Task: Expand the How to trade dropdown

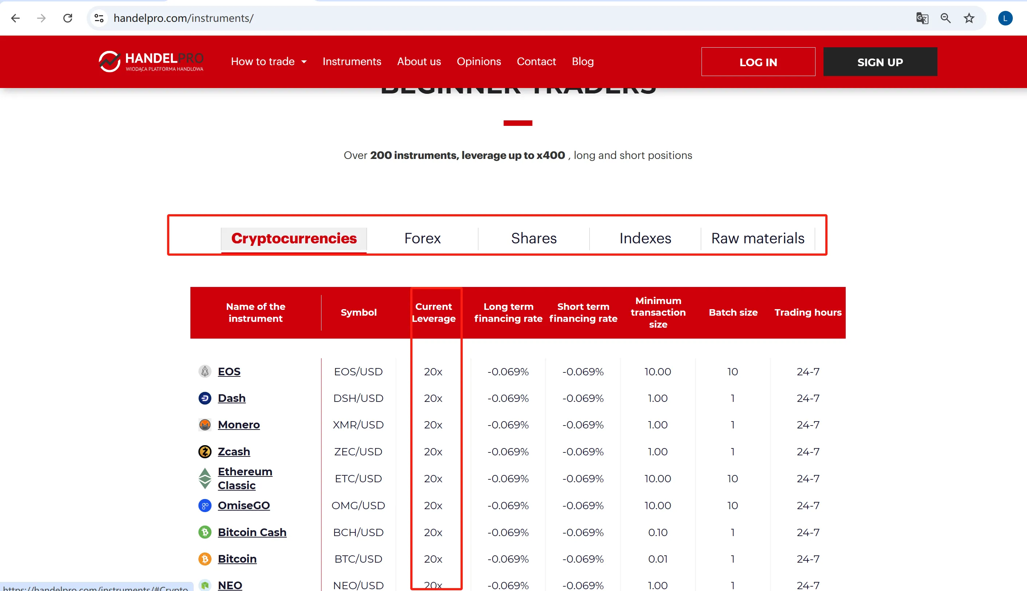Action: pos(269,61)
